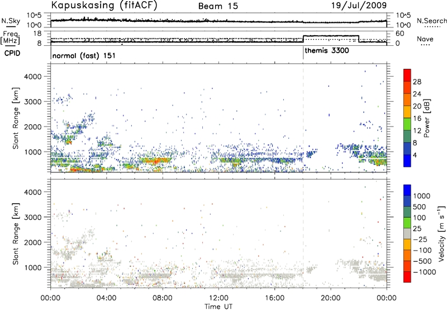The height and width of the screenshot is (310, 447).
Task: Click the '2000' tick of the velocity panel
Action: (x=32, y=242)
